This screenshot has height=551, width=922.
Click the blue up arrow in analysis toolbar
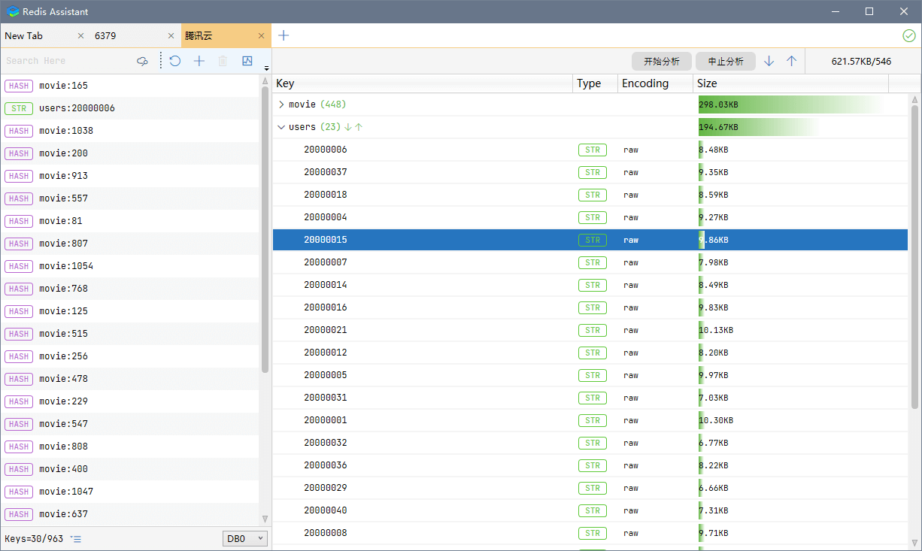pyautogui.click(x=791, y=62)
